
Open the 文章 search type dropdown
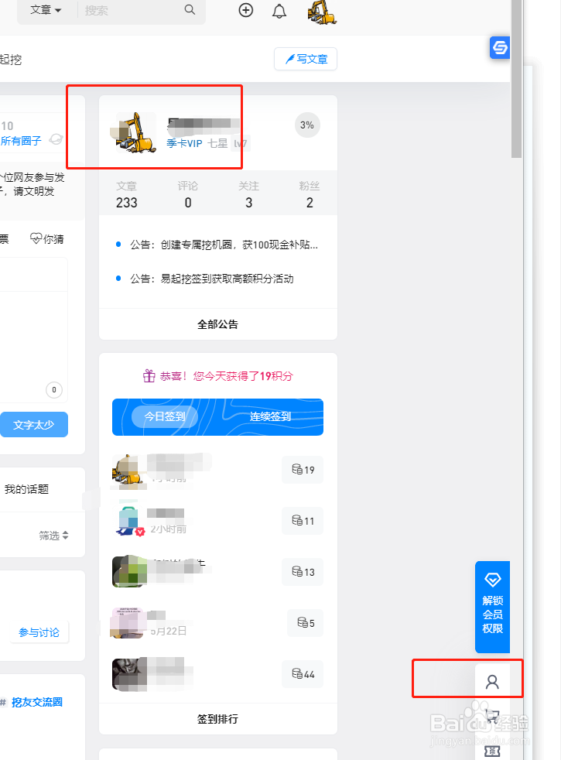[46, 10]
